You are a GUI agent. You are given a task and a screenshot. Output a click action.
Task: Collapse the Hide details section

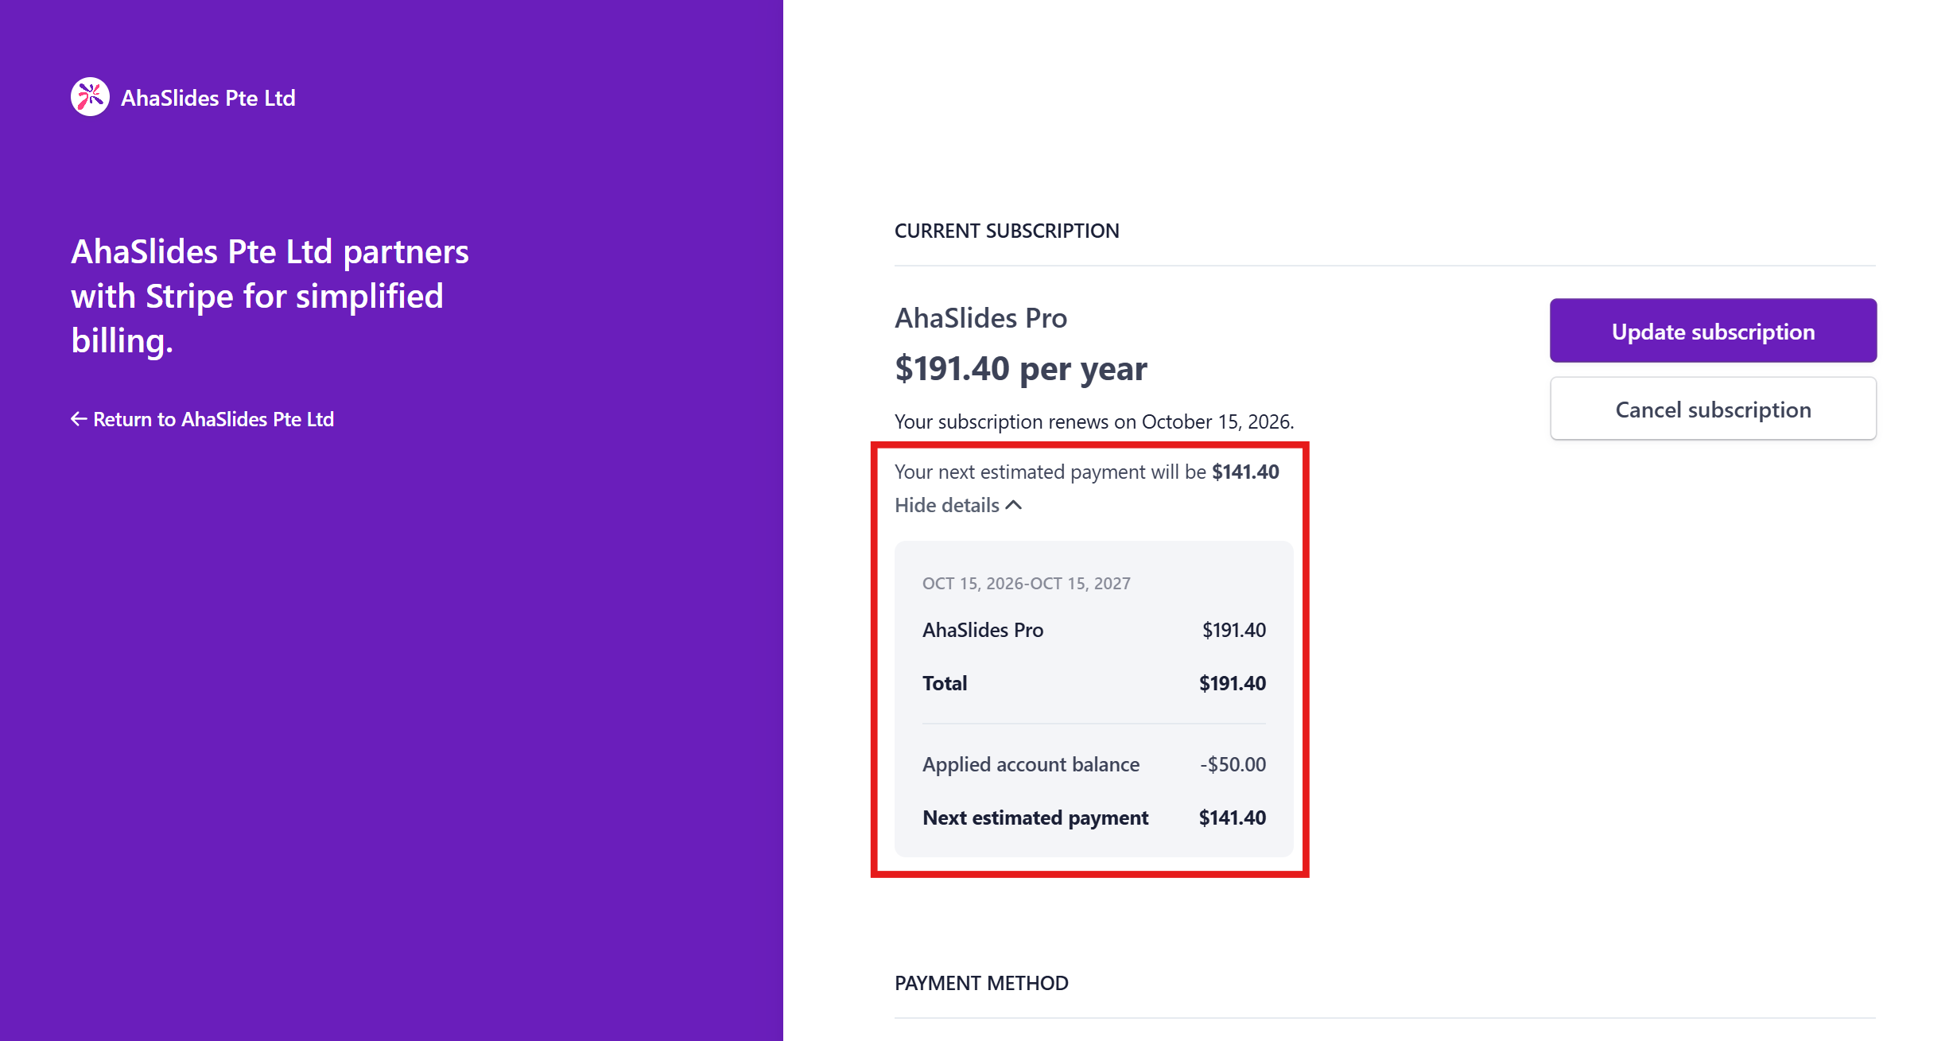[x=947, y=505]
